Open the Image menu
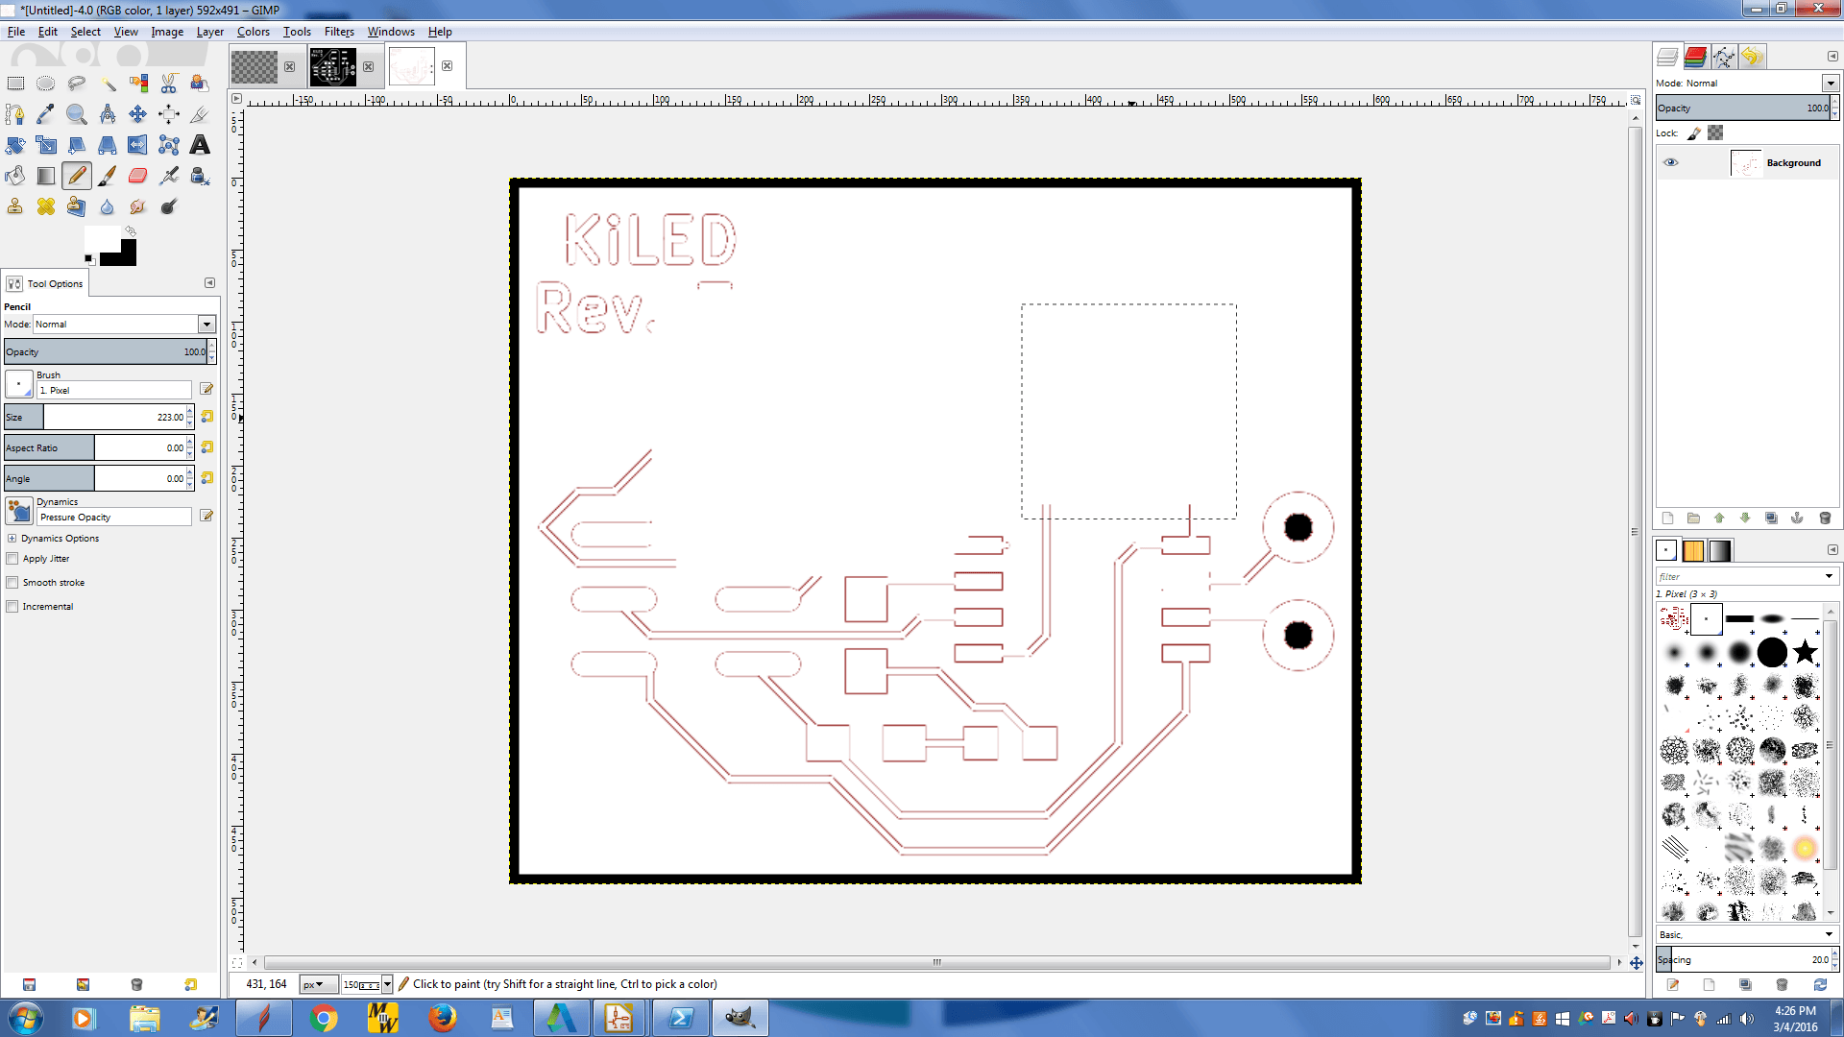This screenshot has width=1844, height=1037. click(167, 32)
